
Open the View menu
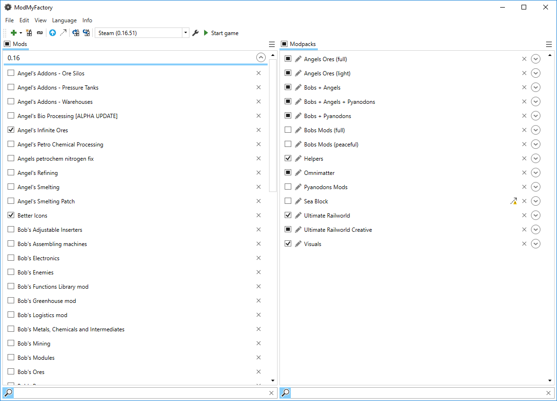[x=41, y=20]
